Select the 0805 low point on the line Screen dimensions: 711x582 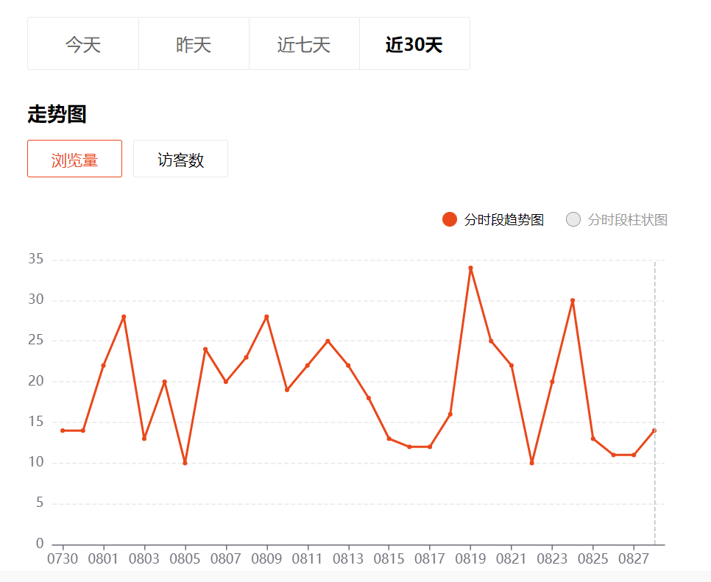(185, 463)
